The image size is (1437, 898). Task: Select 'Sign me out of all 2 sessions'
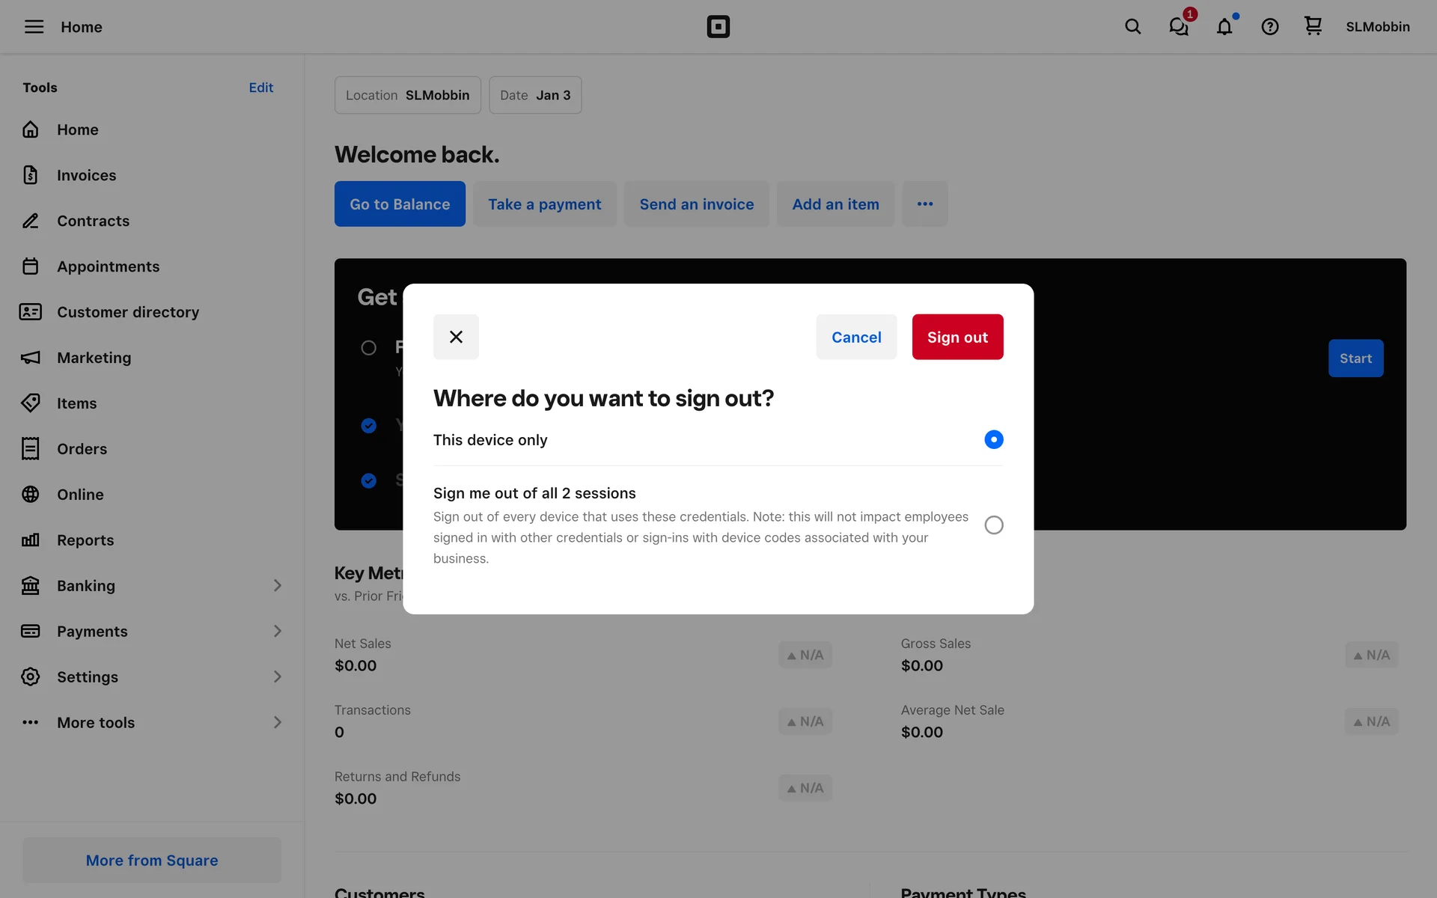click(x=993, y=525)
